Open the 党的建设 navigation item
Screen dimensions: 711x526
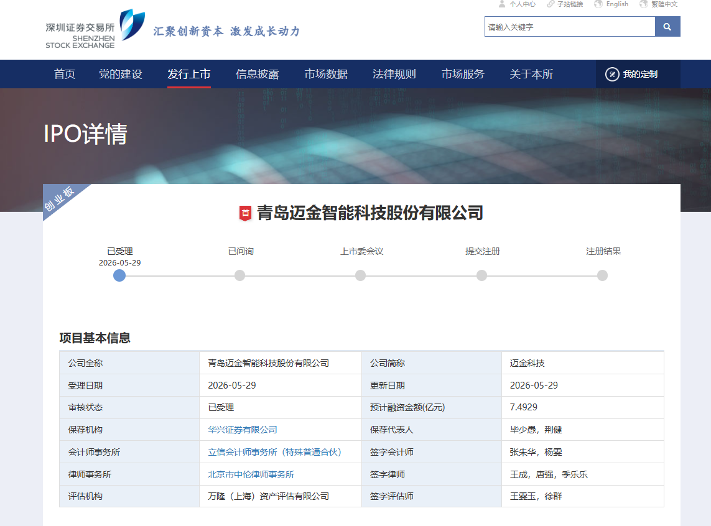click(121, 74)
